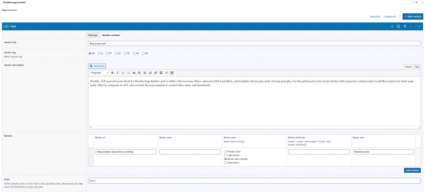The width and height of the screenshot is (425, 194).
Task: Delete the Posts section with trash icon
Action: [405, 26]
